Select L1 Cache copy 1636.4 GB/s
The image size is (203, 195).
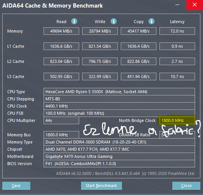click(x=139, y=46)
